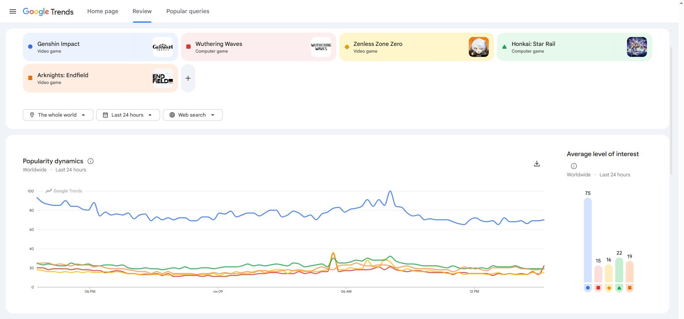Open the 'Web search' type dropdown

pyautogui.click(x=192, y=115)
